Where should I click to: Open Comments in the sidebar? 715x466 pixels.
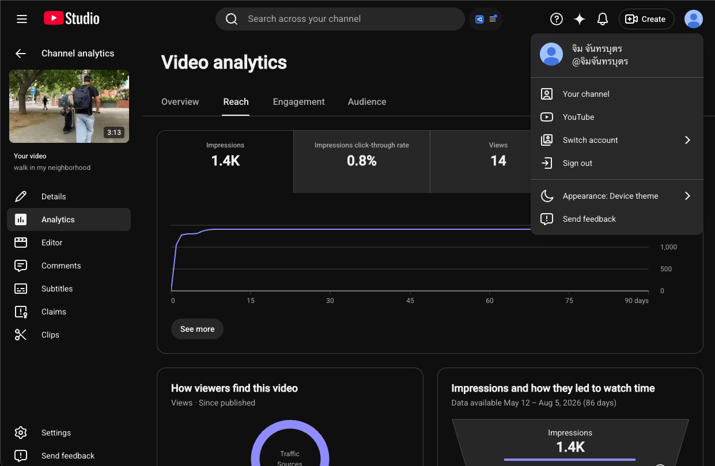[x=69, y=266]
